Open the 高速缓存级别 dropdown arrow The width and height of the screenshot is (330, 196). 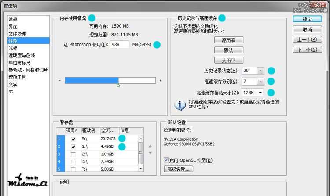(x=260, y=81)
